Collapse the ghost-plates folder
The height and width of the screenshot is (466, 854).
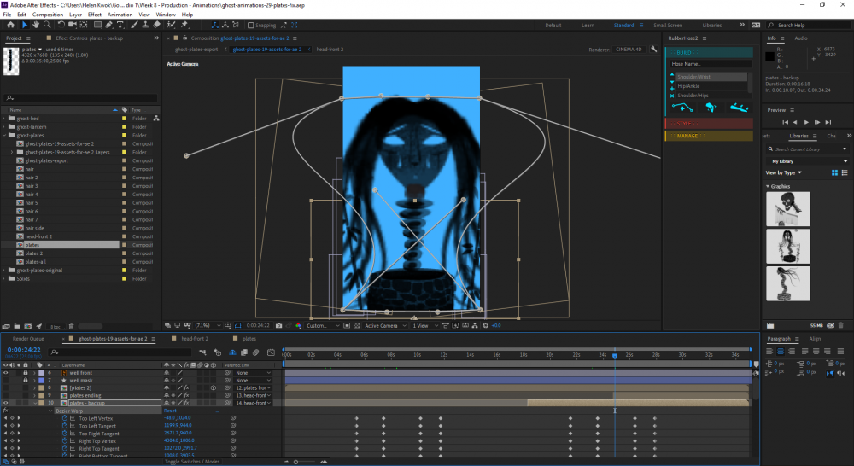[4, 135]
